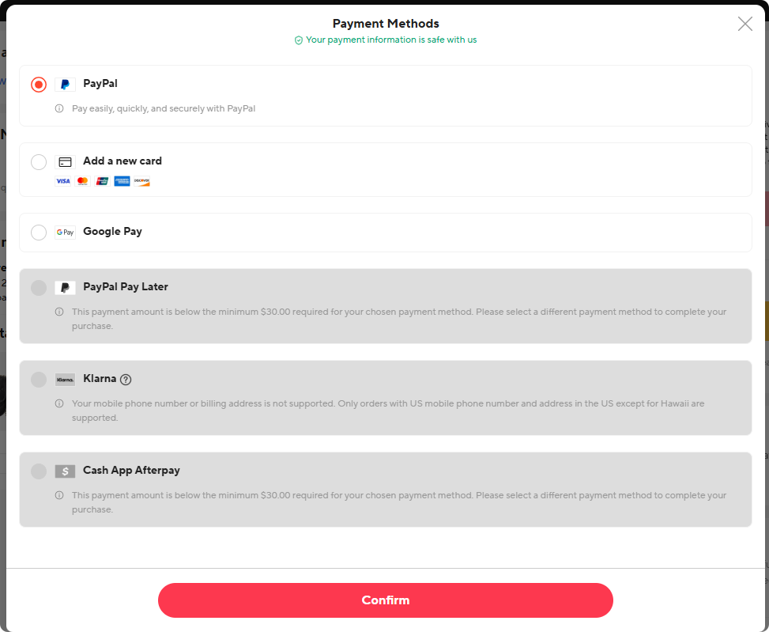Image resolution: width=769 pixels, height=632 pixels.
Task: Click the Google Pay logo icon
Action: pyautogui.click(x=65, y=233)
